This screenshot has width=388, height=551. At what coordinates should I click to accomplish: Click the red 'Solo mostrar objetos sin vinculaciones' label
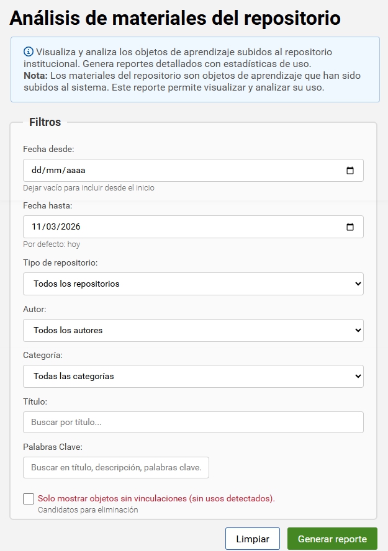click(x=156, y=498)
